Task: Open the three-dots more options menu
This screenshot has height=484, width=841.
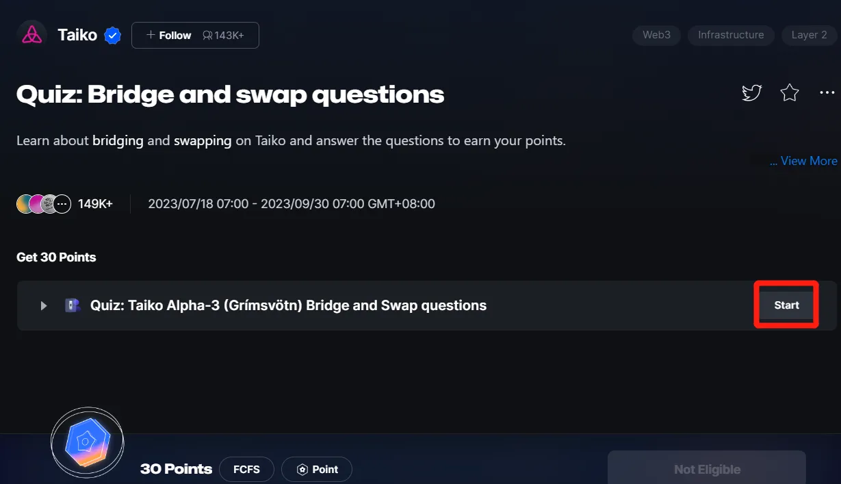Action: tap(827, 92)
